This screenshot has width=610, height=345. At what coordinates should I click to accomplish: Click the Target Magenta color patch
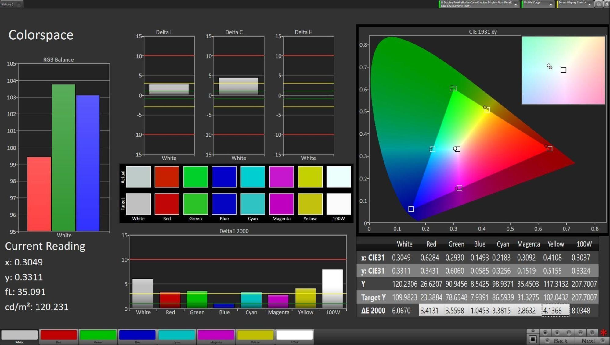[x=281, y=204]
